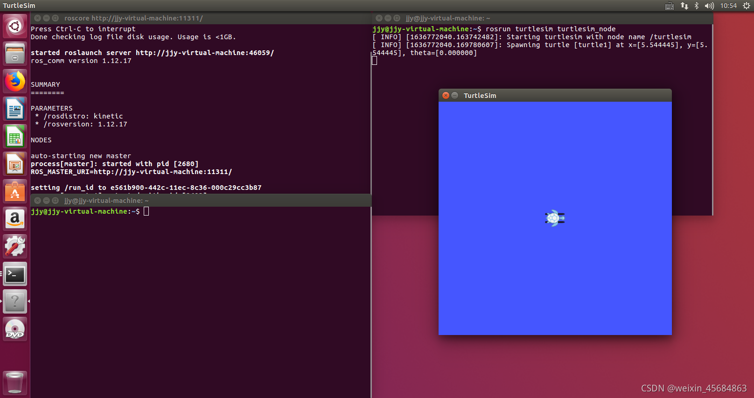Select the Terminal icon in dock
Image resolution: width=754 pixels, height=398 pixels.
pyautogui.click(x=15, y=274)
